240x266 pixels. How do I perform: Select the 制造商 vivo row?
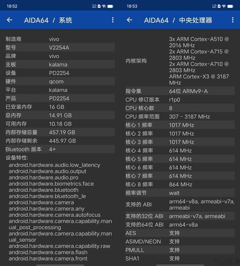(x=60, y=39)
